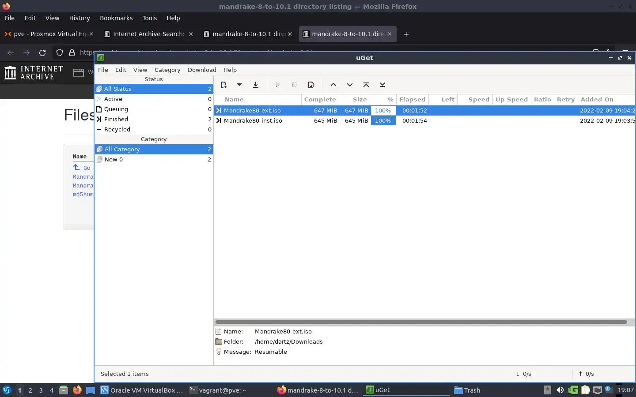Open Oracle VM VirtualBox from taskbar

(x=142, y=390)
